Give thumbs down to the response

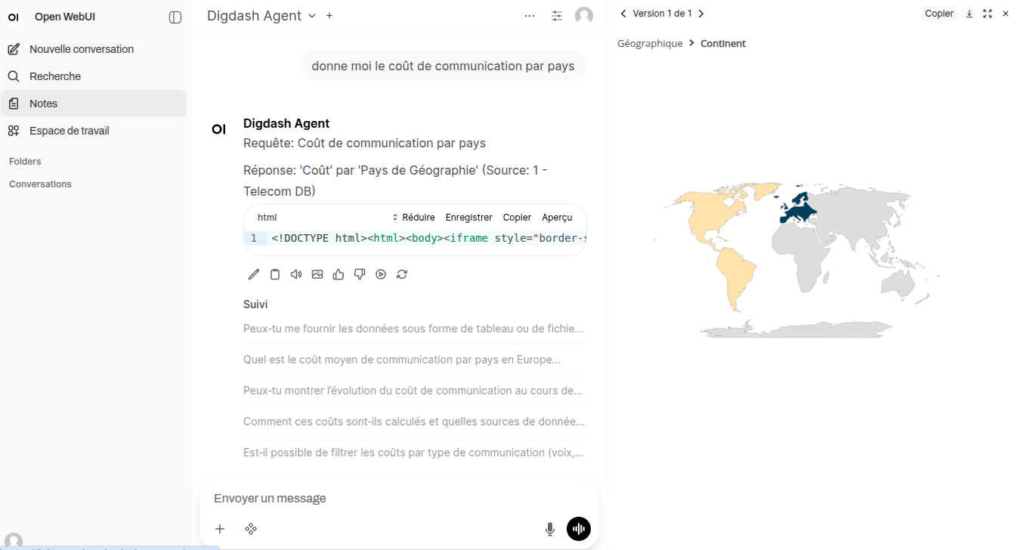coord(360,274)
